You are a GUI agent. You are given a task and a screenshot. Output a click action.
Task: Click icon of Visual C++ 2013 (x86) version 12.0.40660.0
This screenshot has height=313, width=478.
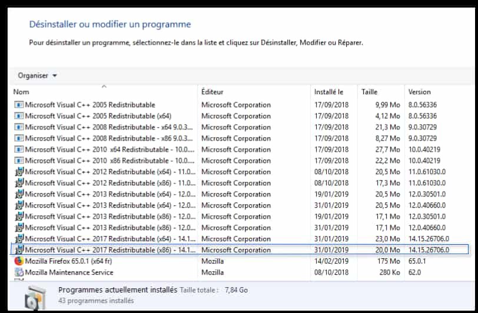click(x=19, y=228)
